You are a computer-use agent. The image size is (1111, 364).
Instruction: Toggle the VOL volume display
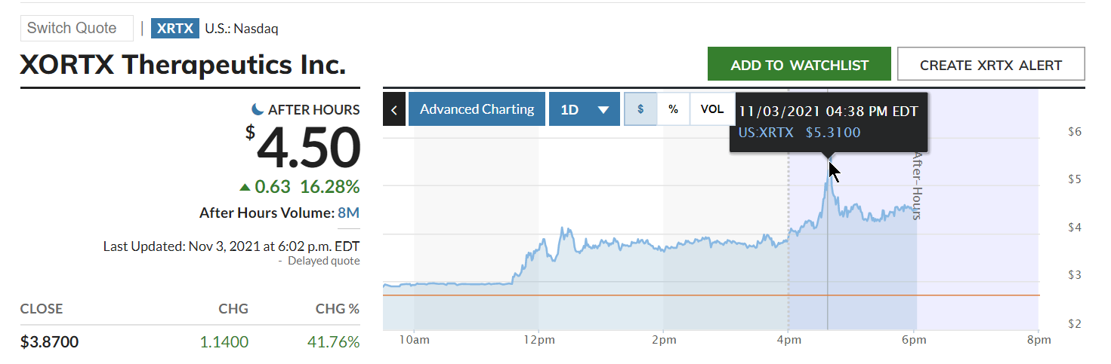(x=711, y=109)
